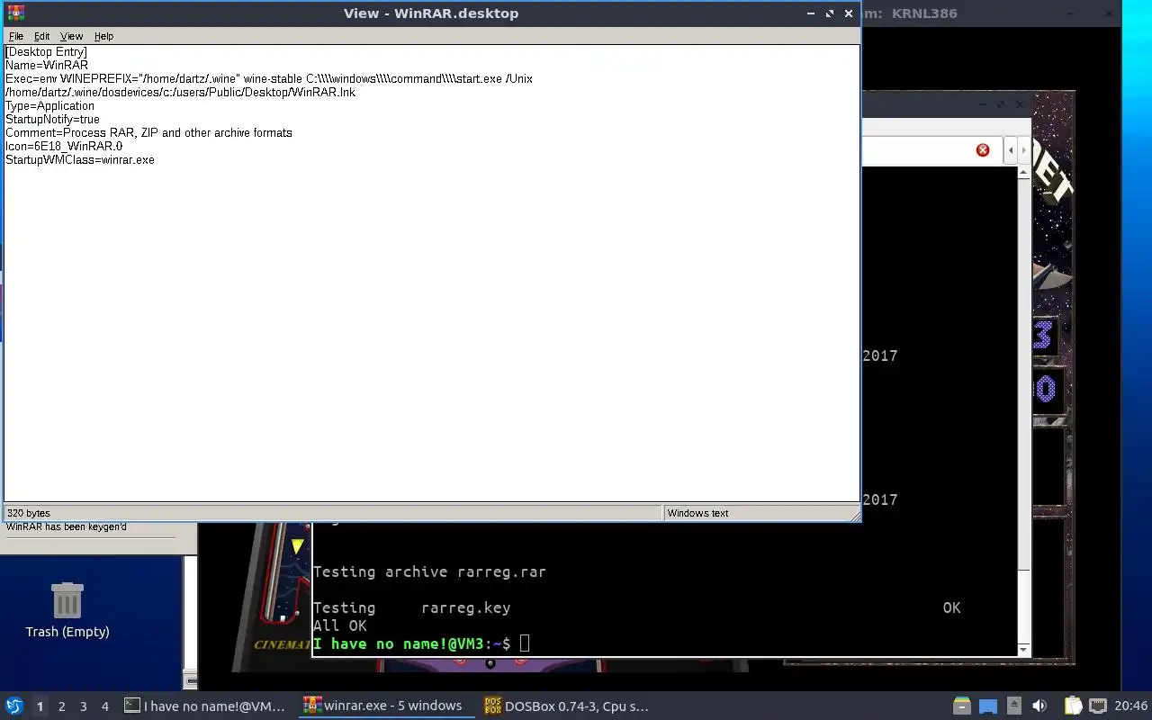Click the terminal scrollbar up arrow
Image resolution: width=1152 pixels, height=720 pixels.
(x=1024, y=173)
